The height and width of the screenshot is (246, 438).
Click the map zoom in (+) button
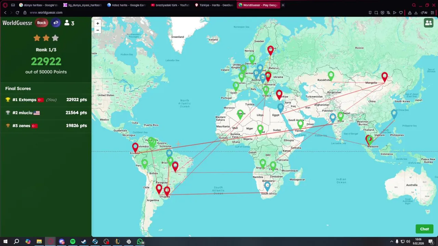tap(98, 23)
